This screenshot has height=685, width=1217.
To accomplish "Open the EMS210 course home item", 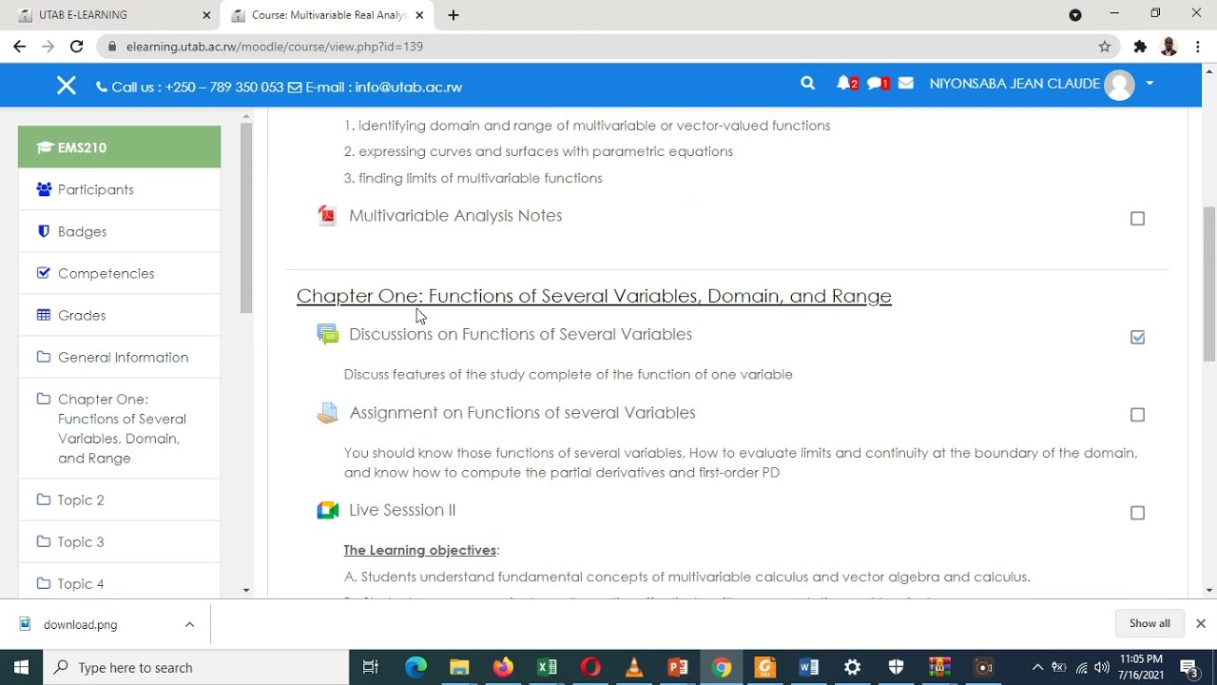I will 119,147.
